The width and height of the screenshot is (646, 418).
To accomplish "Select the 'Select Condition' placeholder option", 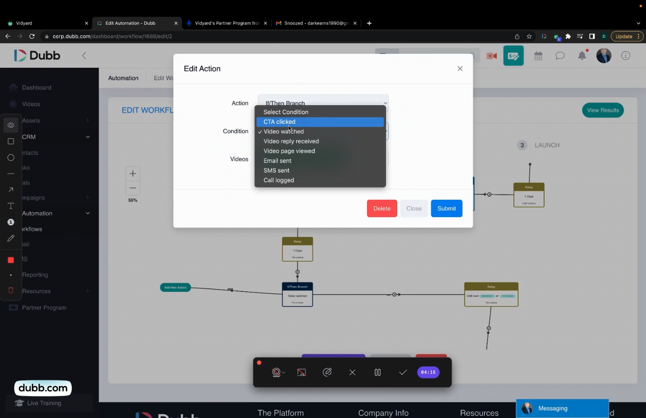I will (320, 112).
